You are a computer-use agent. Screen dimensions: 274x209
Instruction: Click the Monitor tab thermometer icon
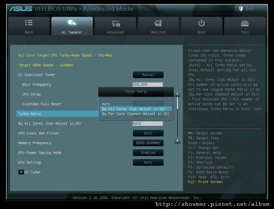[x=158, y=23]
